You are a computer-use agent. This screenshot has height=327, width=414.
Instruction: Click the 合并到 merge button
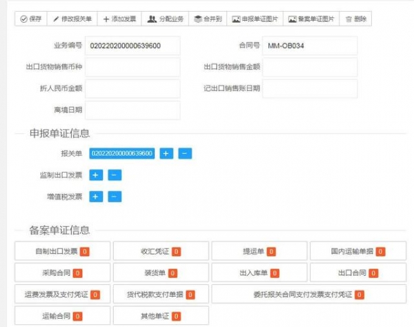[x=208, y=19]
